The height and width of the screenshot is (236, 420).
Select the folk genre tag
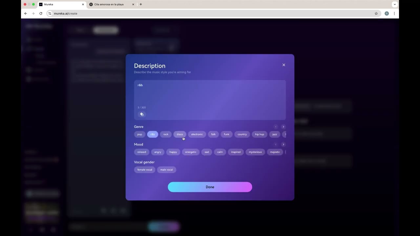[x=213, y=134]
